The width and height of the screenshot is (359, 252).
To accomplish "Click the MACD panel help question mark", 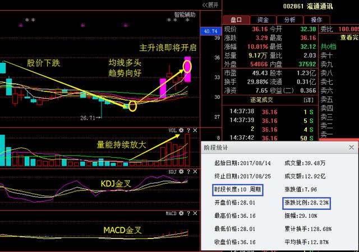I will [x=188, y=213].
